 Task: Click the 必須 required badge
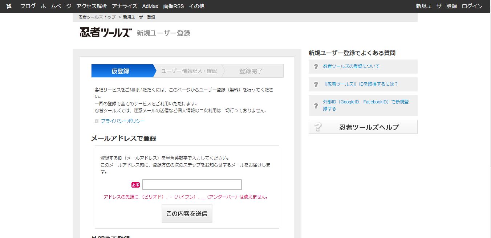[135, 185]
